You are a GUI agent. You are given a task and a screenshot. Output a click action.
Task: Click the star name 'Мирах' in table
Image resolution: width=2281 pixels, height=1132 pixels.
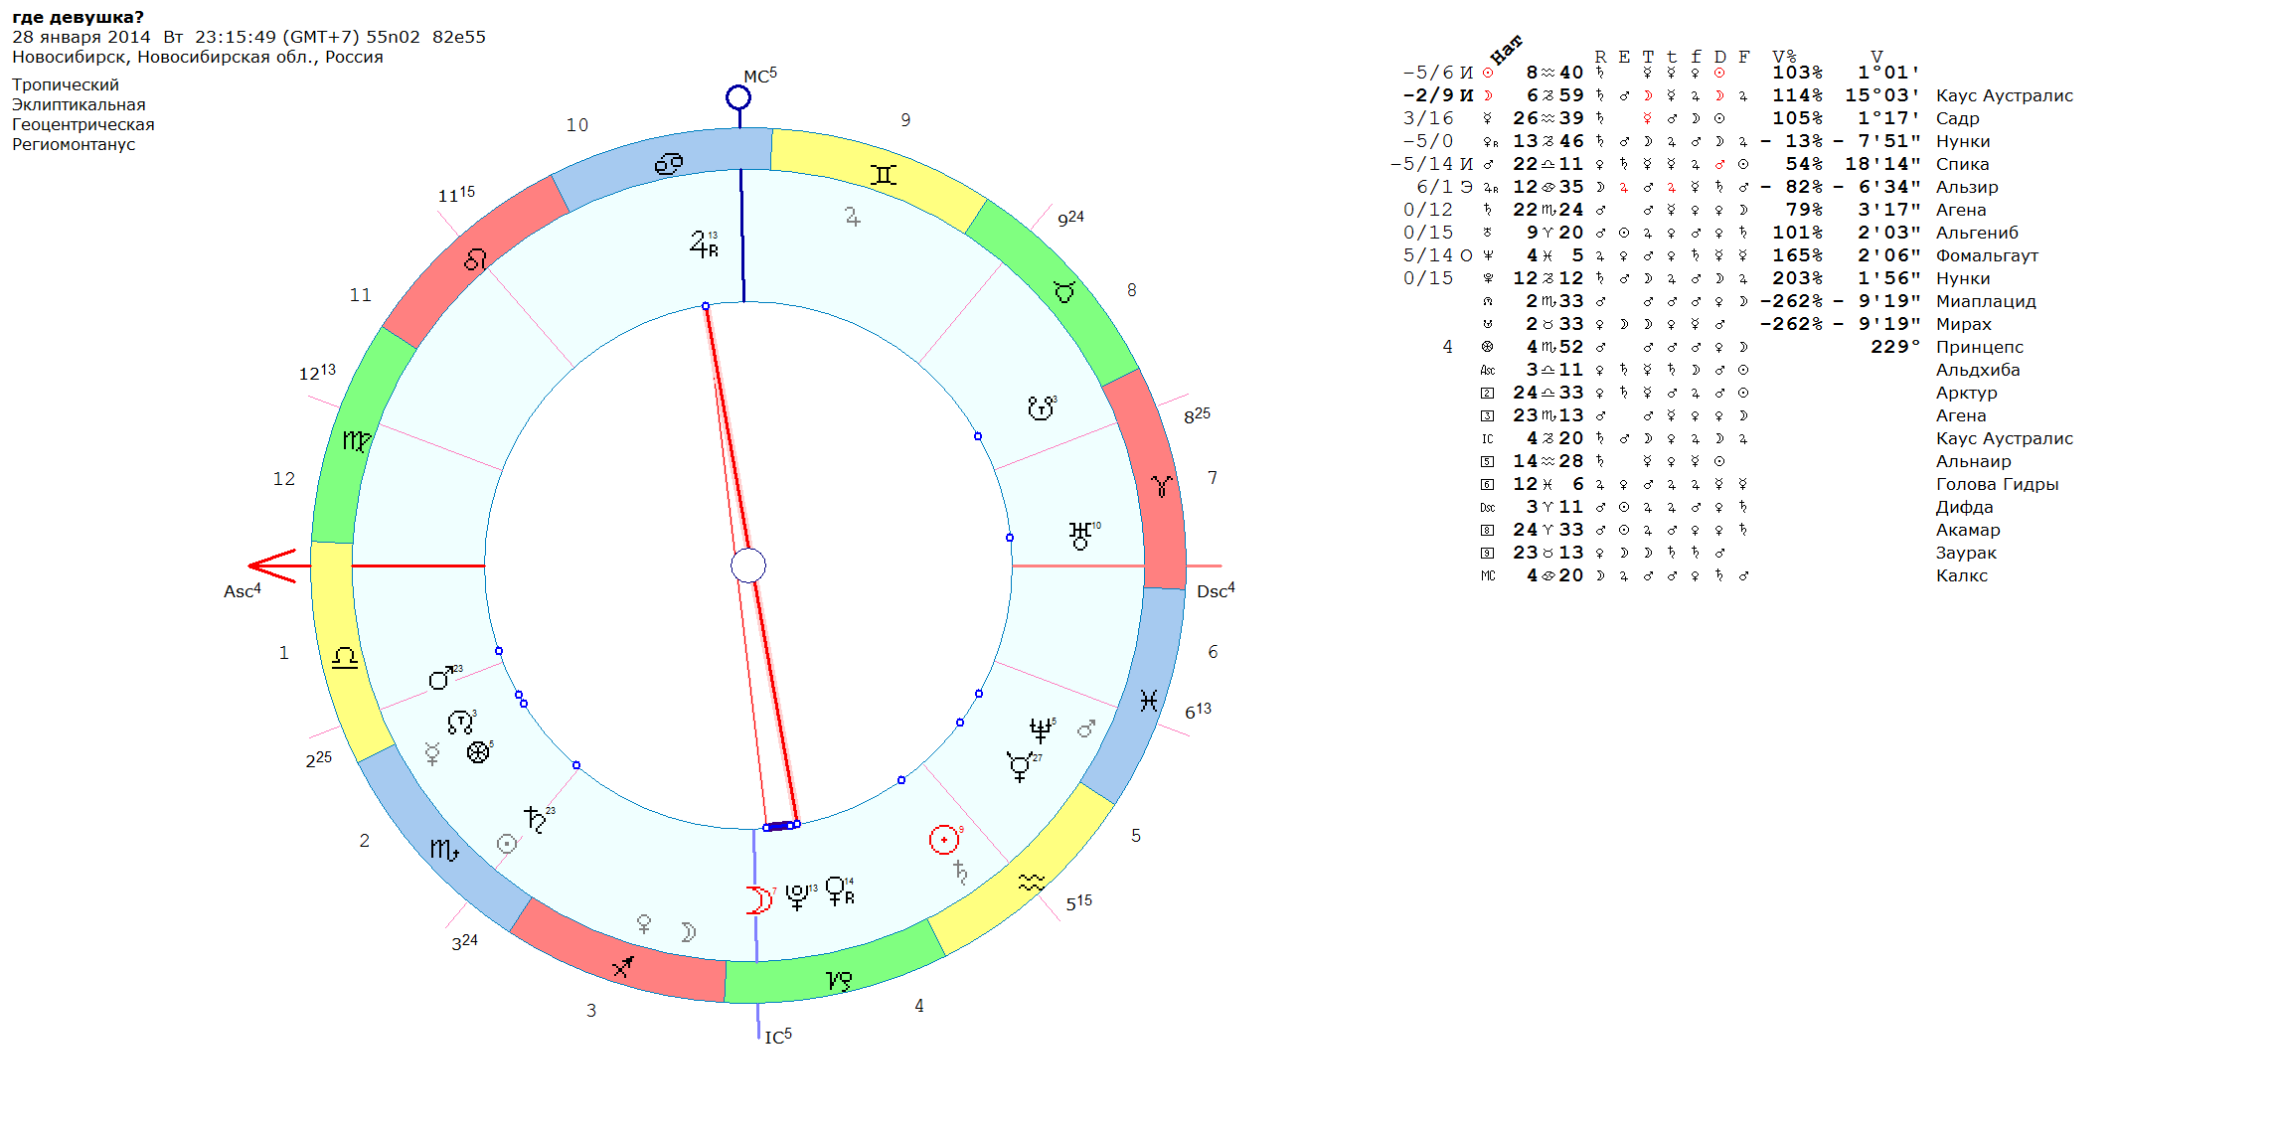pyautogui.click(x=1964, y=324)
